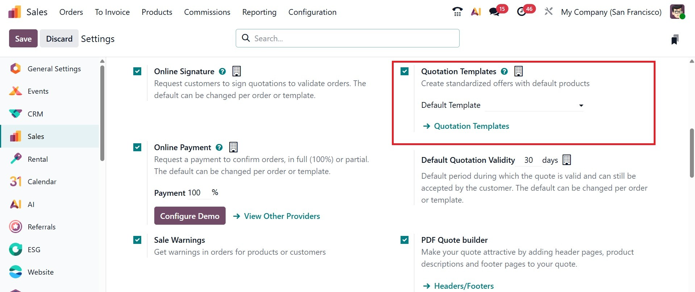The width and height of the screenshot is (695, 292).
Task: Open the activities clock icon
Action: [522, 12]
